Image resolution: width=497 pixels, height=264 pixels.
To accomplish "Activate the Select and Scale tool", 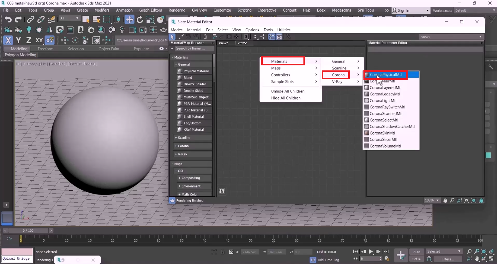I will click(150, 20).
